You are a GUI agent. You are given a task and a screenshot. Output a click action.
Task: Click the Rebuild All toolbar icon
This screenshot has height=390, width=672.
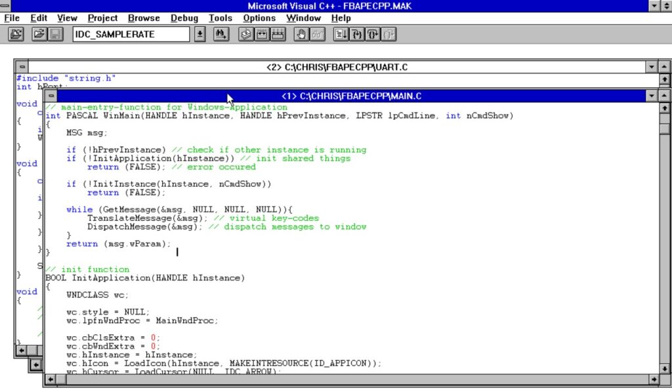pos(277,35)
